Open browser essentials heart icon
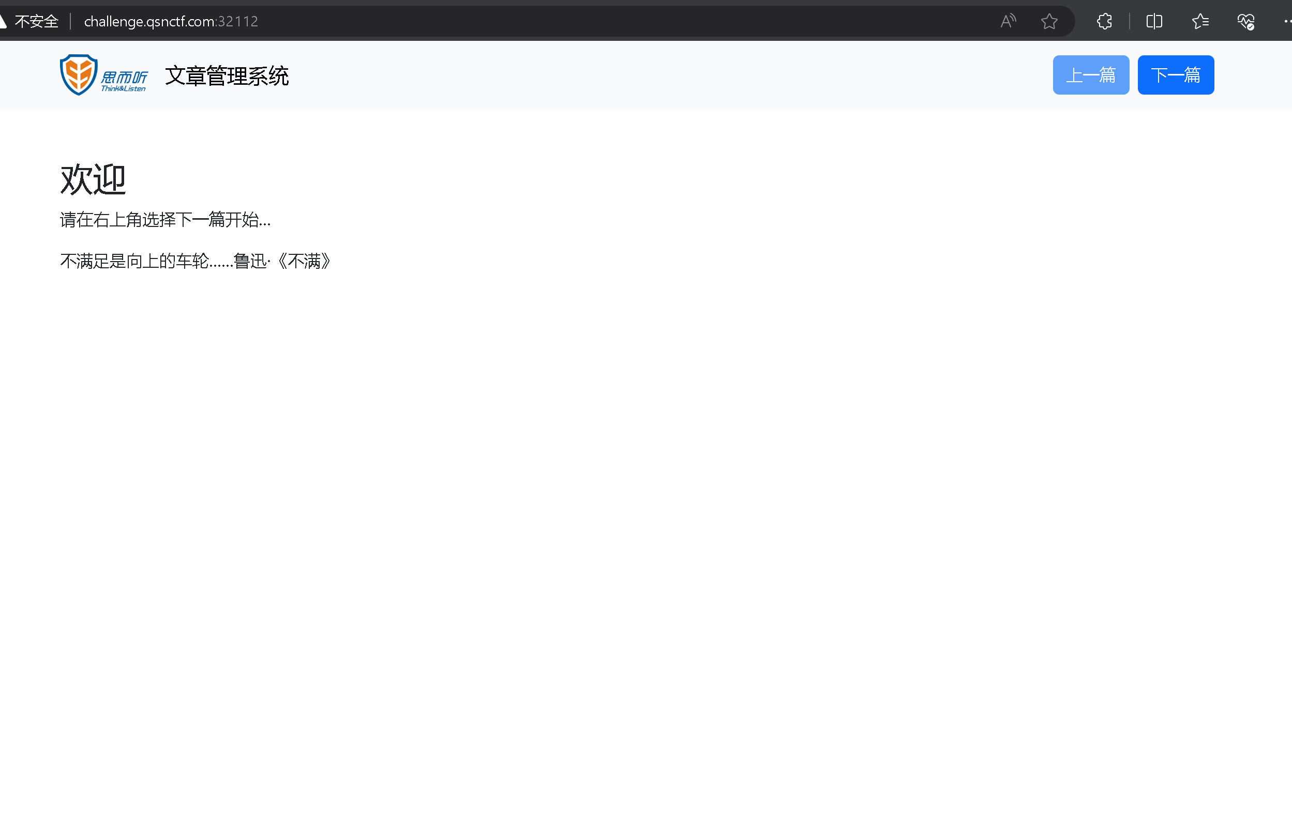Image resolution: width=1292 pixels, height=837 pixels. [1245, 21]
